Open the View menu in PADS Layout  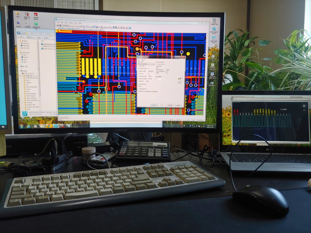(x=66, y=23)
